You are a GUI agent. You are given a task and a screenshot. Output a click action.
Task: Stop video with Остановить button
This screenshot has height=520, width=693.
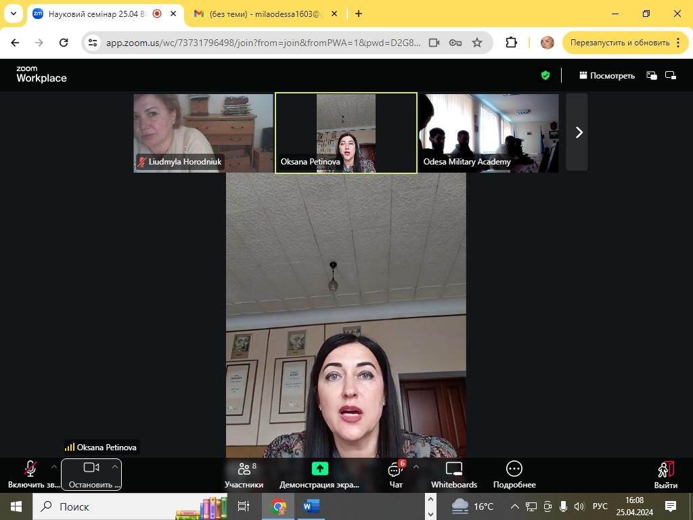tap(91, 475)
